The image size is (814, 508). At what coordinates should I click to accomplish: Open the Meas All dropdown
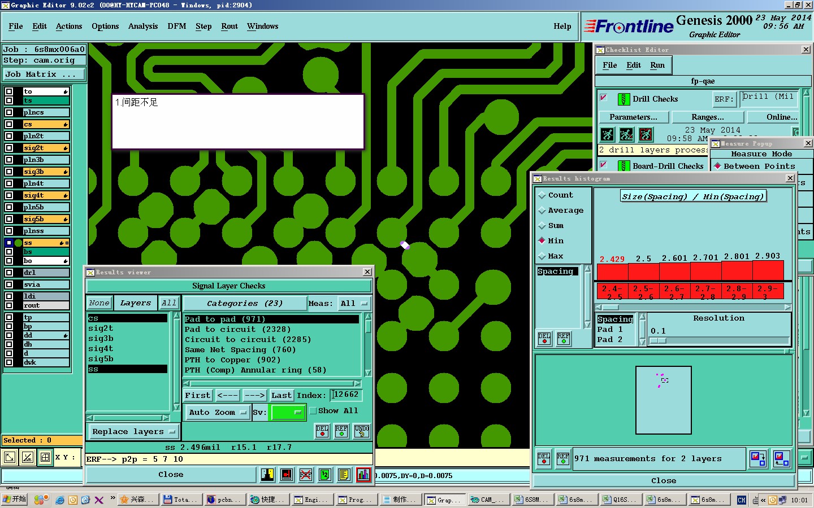pyautogui.click(x=354, y=304)
